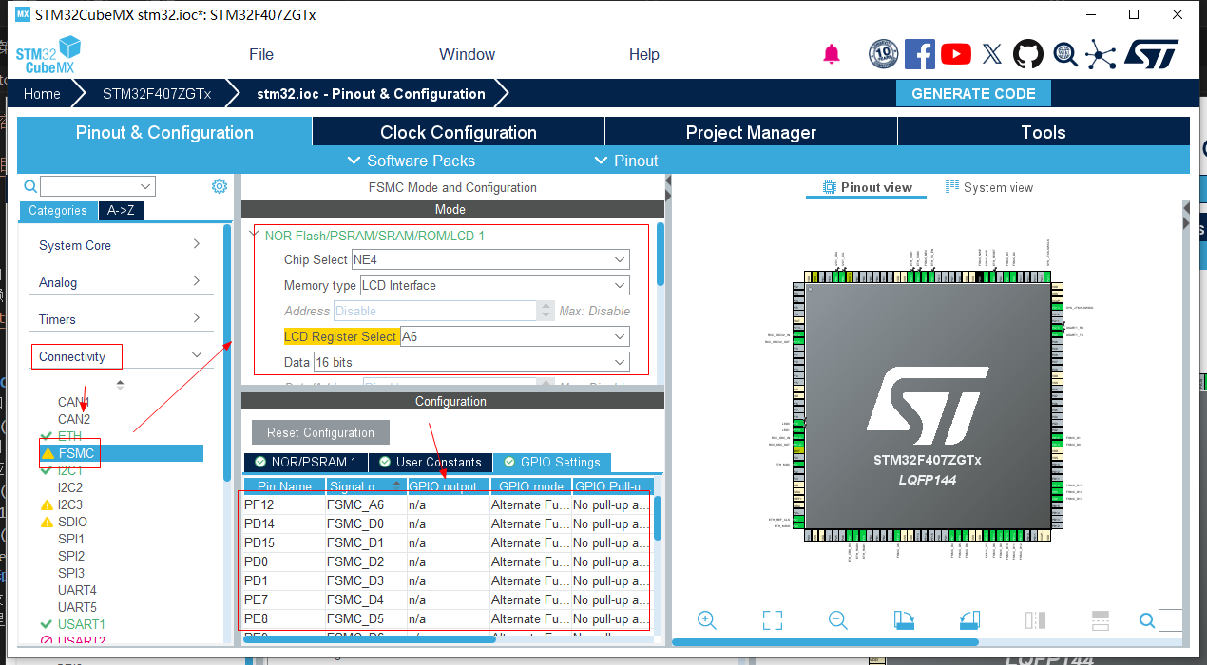Screen dimensions: 1207x665
Task: Open the categories settings gear icon
Action: click(x=220, y=186)
